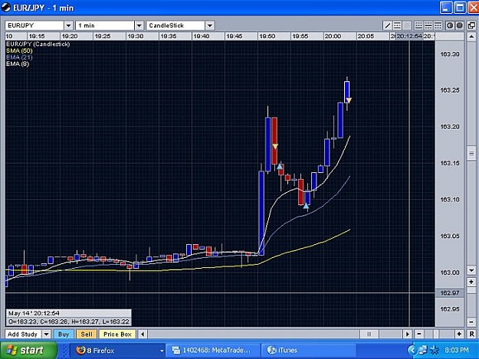Click the Sell button

tap(87, 334)
